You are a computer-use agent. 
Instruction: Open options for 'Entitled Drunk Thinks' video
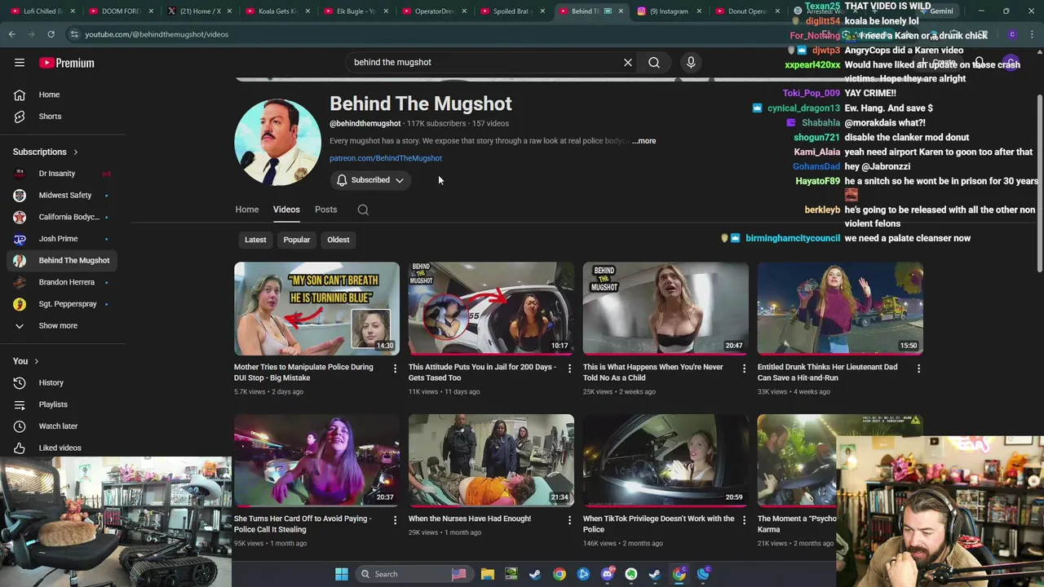point(918,369)
